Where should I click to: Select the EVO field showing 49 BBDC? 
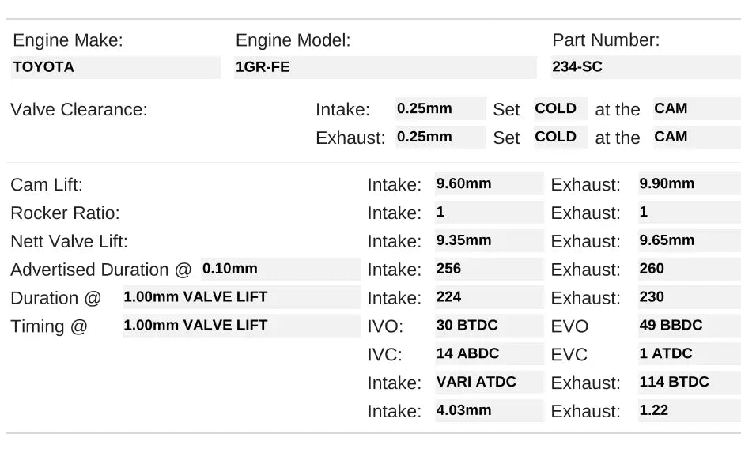pyautogui.click(x=689, y=326)
